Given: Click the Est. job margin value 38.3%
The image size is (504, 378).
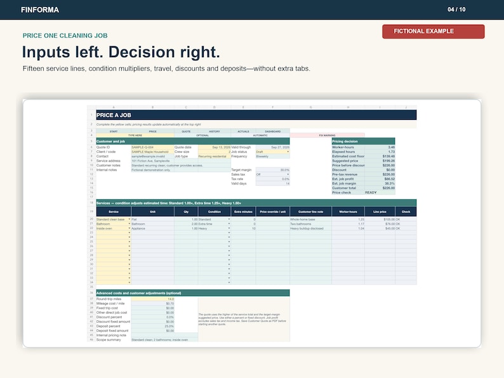Looking at the screenshot, I should click(x=380, y=183).
